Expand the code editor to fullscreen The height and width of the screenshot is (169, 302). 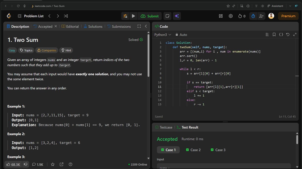tap(295, 35)
